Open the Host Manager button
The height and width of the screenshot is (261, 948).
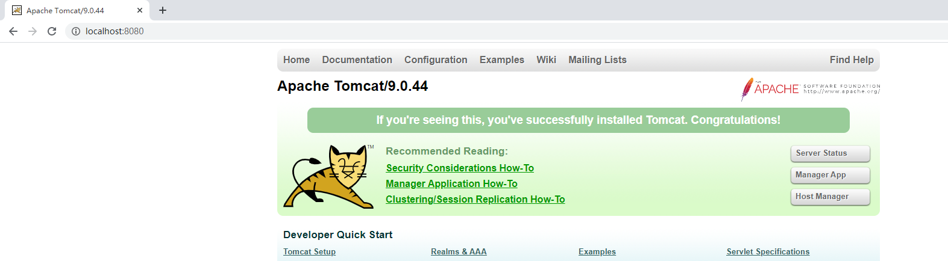(830, 197)
